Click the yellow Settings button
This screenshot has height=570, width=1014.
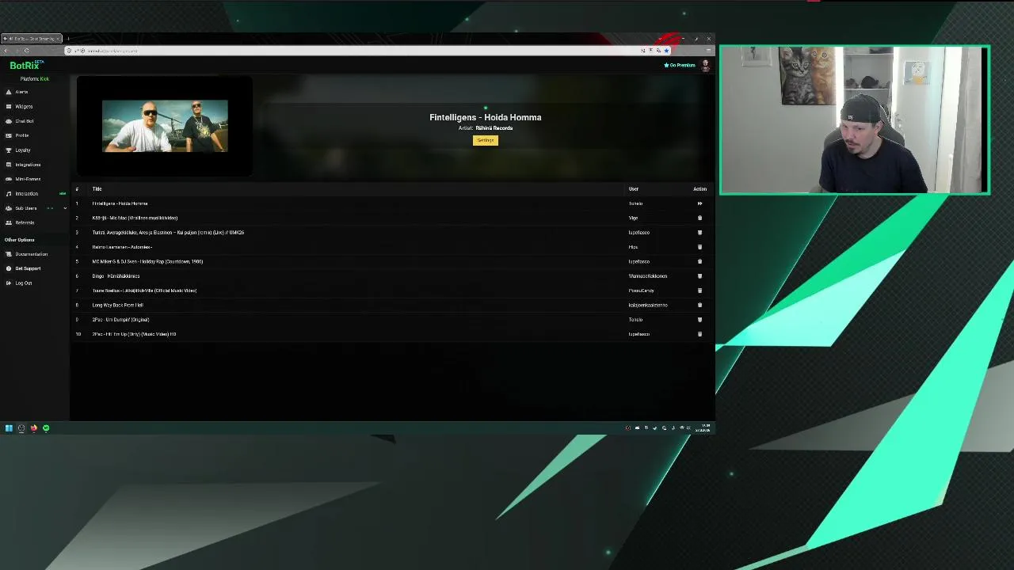pos(486,140)
